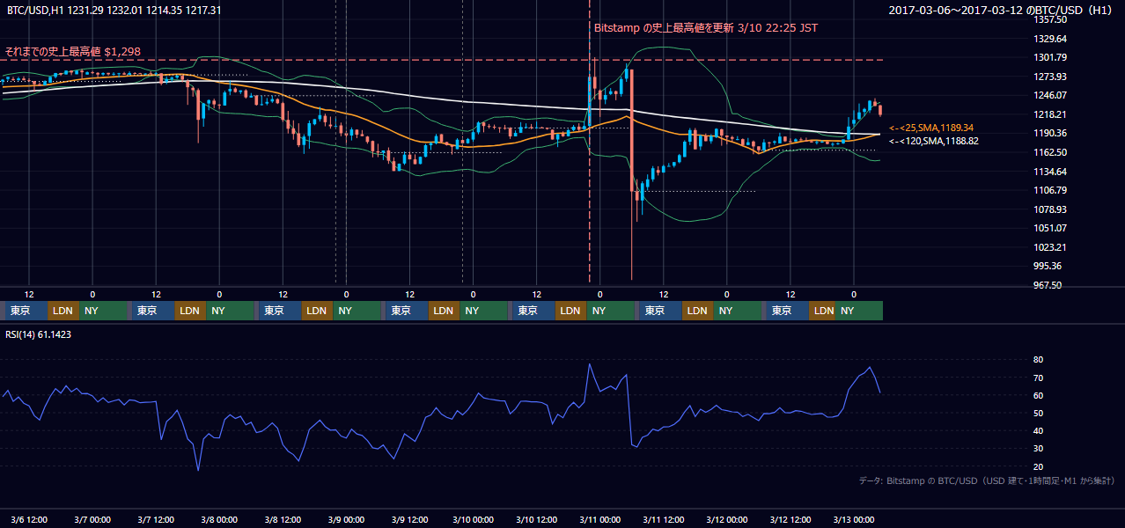
Task: Click price axis value 1106.79
Action: pyautogui.click(x=1048, y=190)
